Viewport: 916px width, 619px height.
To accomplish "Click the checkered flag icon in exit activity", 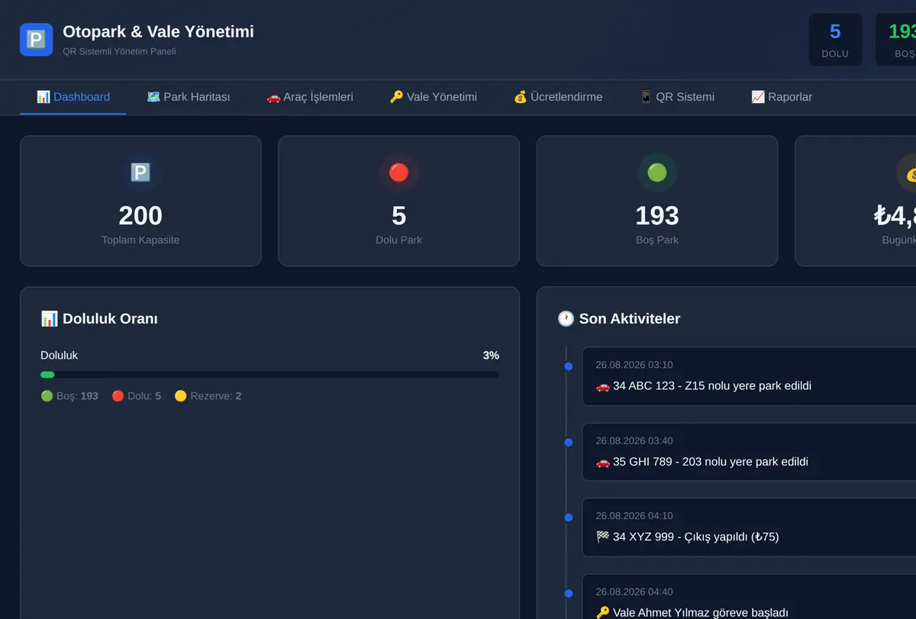I will point(602,537).
